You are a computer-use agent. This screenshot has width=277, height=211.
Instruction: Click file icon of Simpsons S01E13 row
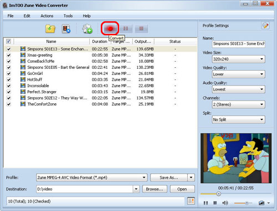23,49
